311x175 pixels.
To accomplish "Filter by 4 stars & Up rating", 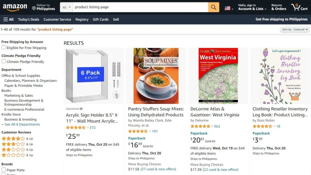I will (14, 138).
